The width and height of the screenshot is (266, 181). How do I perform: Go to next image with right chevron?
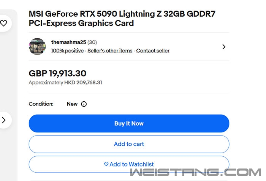[x=4, y=120]
